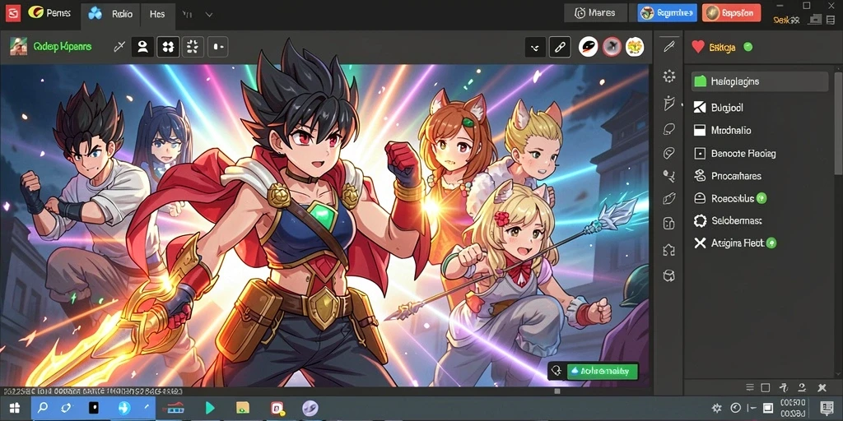
Task: Switch to the Rolio tab
Action: pyautogui.click(x=111, y=15)
